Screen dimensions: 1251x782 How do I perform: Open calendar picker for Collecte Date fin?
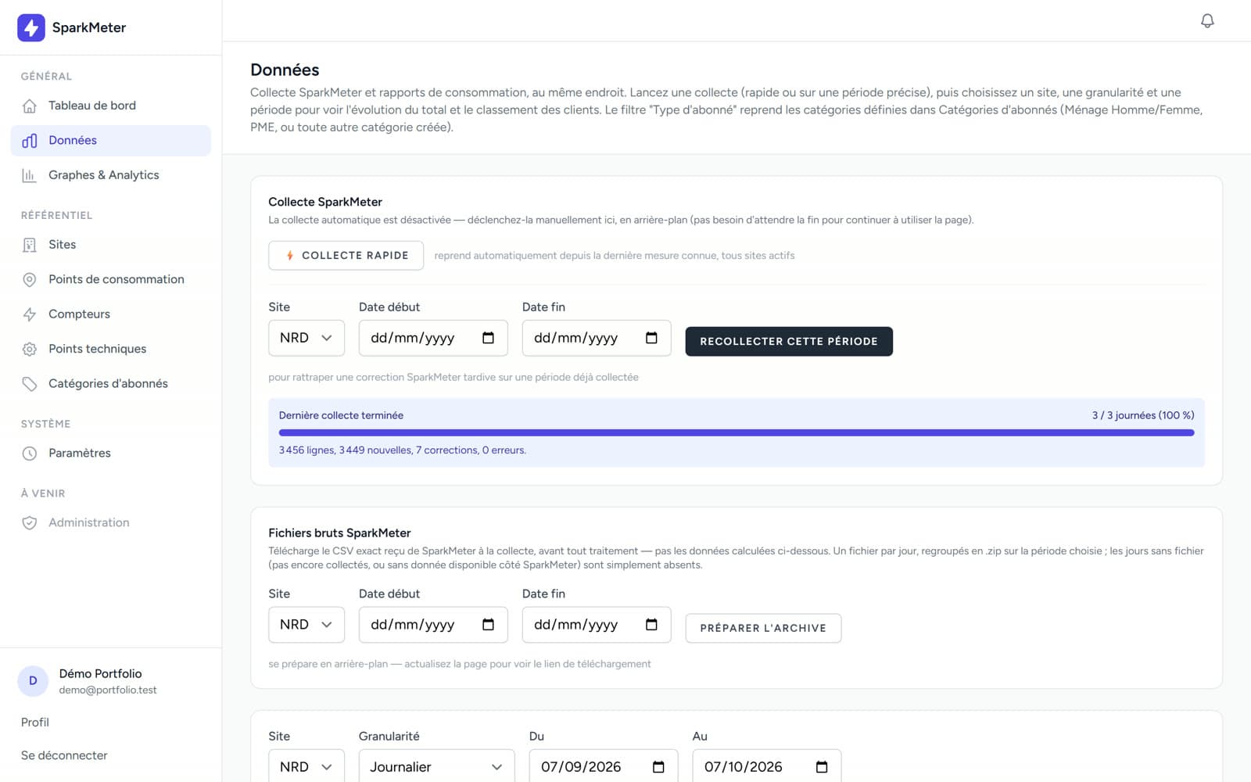click(x=651, y=338)
